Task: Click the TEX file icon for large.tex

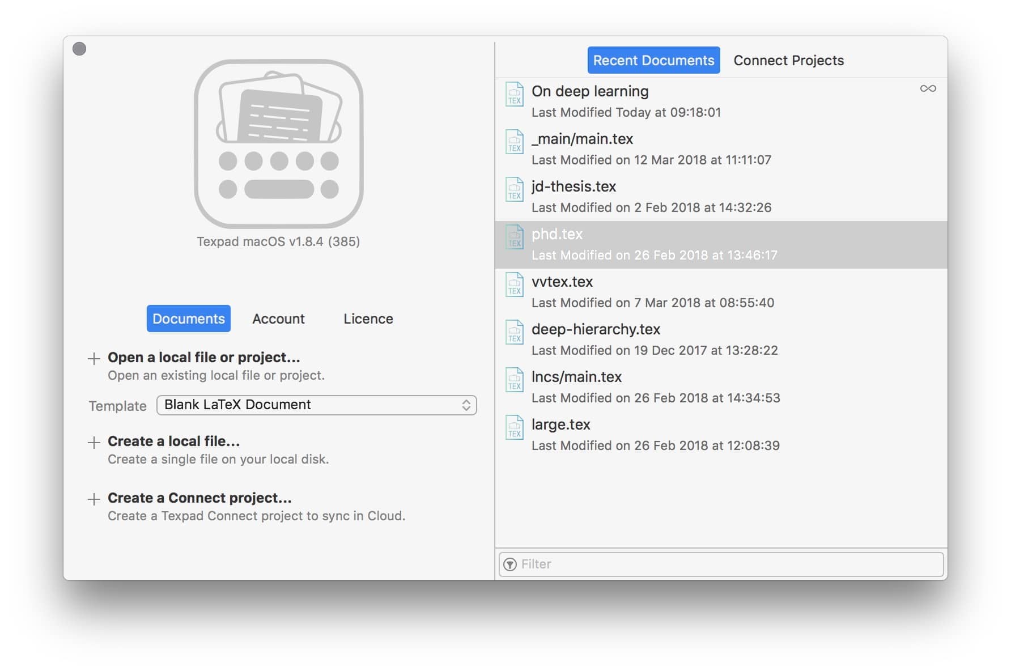Action: click(x=514, y=427)
